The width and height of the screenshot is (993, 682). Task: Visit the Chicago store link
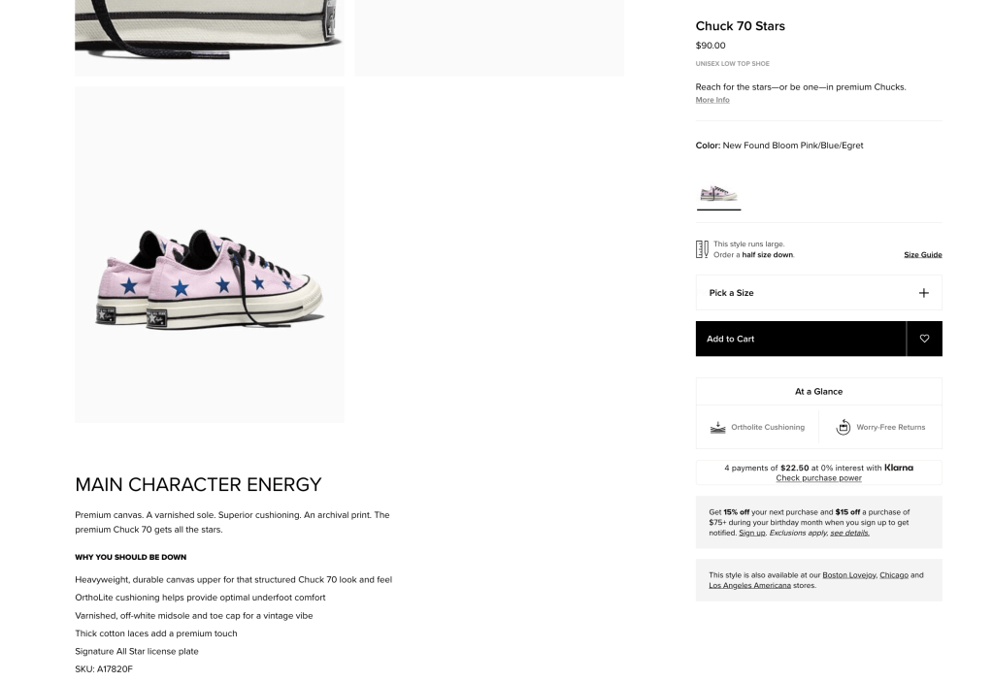(894, 574)
